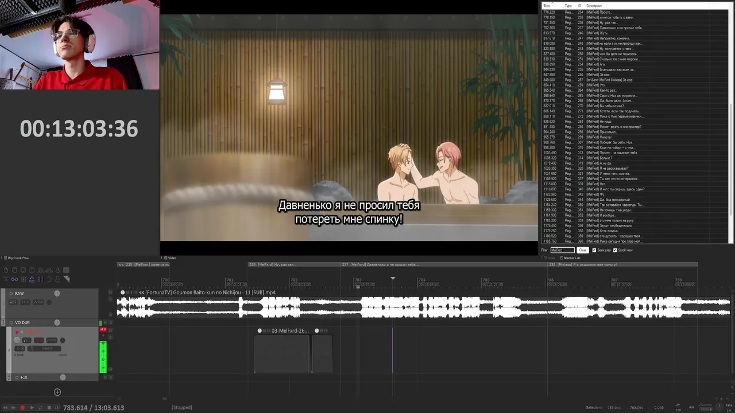Toggle record arm on VO DUB child track
The image size is (735, 413).
tap(17, 332)
